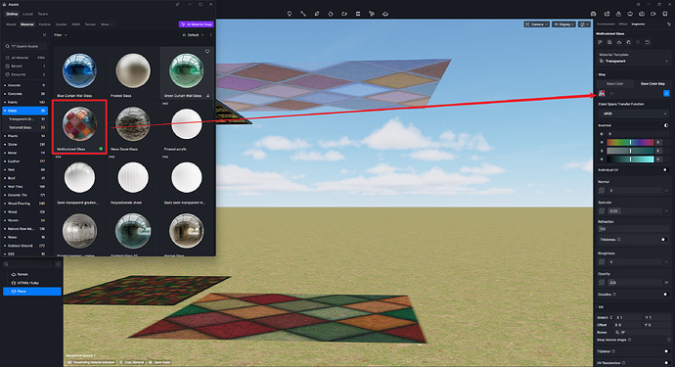The width and height of the screenshot is (675, 367).
Task: Click the AI Material Snap button
Action: tap(197, 24)
